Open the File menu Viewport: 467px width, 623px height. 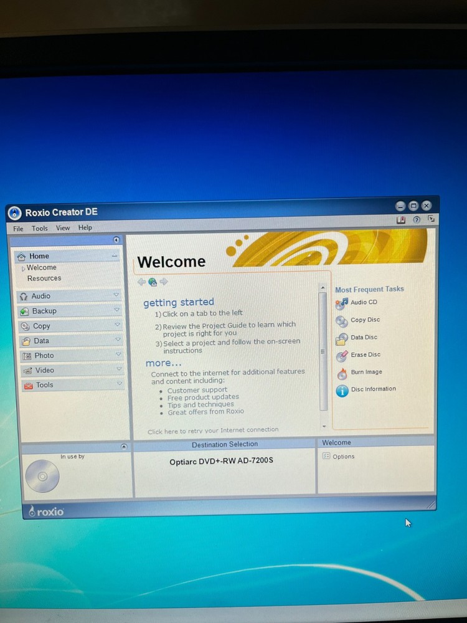point(18,229)
